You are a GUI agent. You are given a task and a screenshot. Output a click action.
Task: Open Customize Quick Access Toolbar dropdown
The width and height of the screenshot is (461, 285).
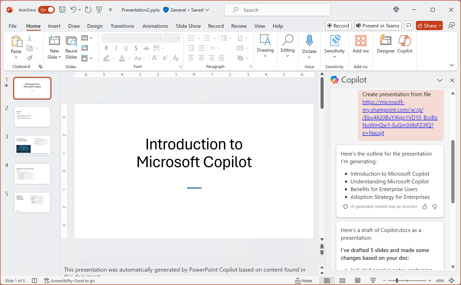coord(110,10)
